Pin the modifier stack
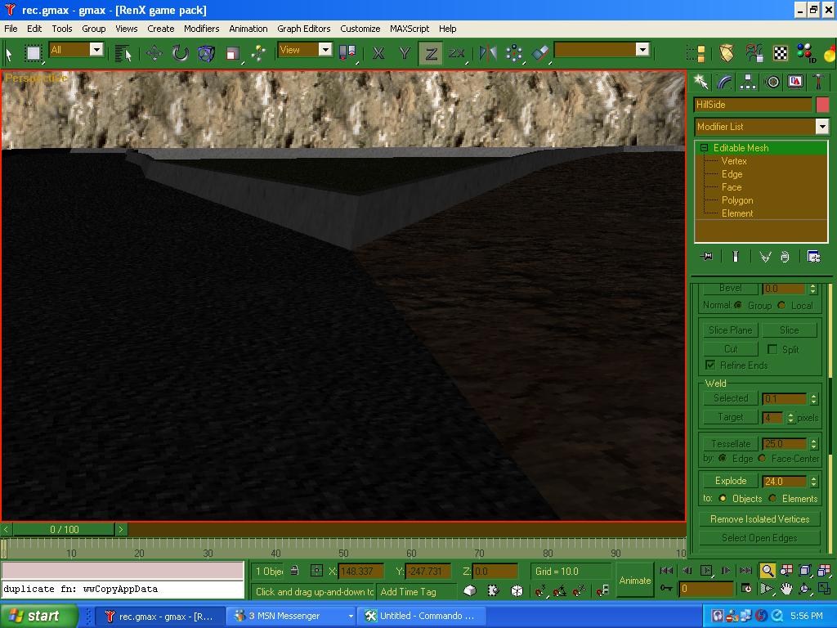This screenshot has height=628, width=837. click(707, 257)
